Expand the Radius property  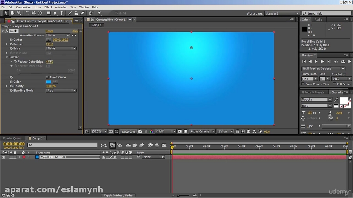point(7,44)
